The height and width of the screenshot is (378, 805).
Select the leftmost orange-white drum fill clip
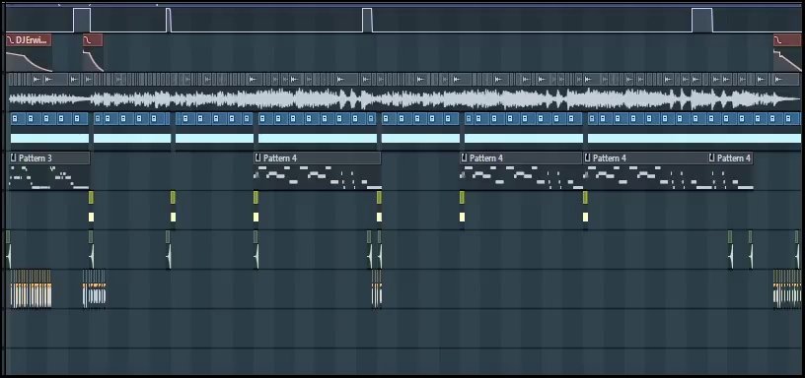(x=31, y=289)
